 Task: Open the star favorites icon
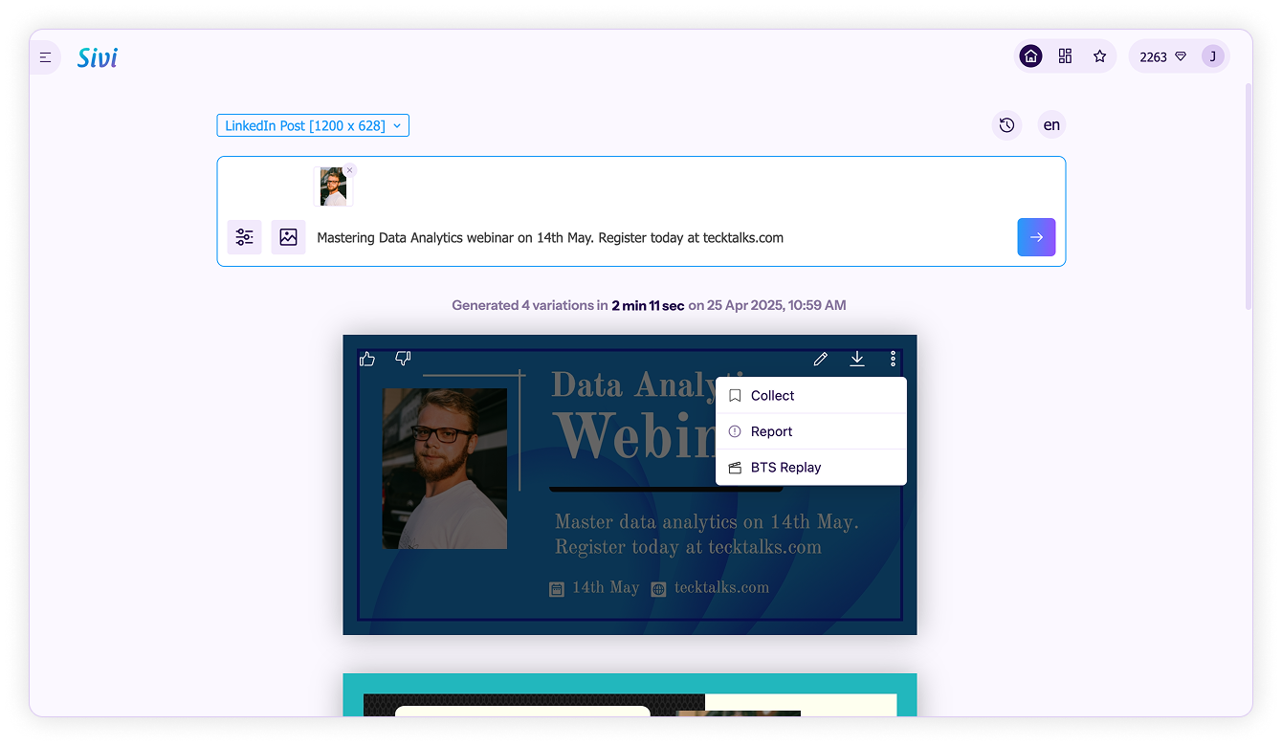[x=1099, y=56]
